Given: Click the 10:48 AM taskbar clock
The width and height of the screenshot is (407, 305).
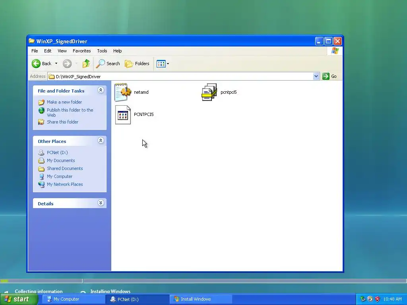Looking at the screenshot, I should (x=392, y=299).
